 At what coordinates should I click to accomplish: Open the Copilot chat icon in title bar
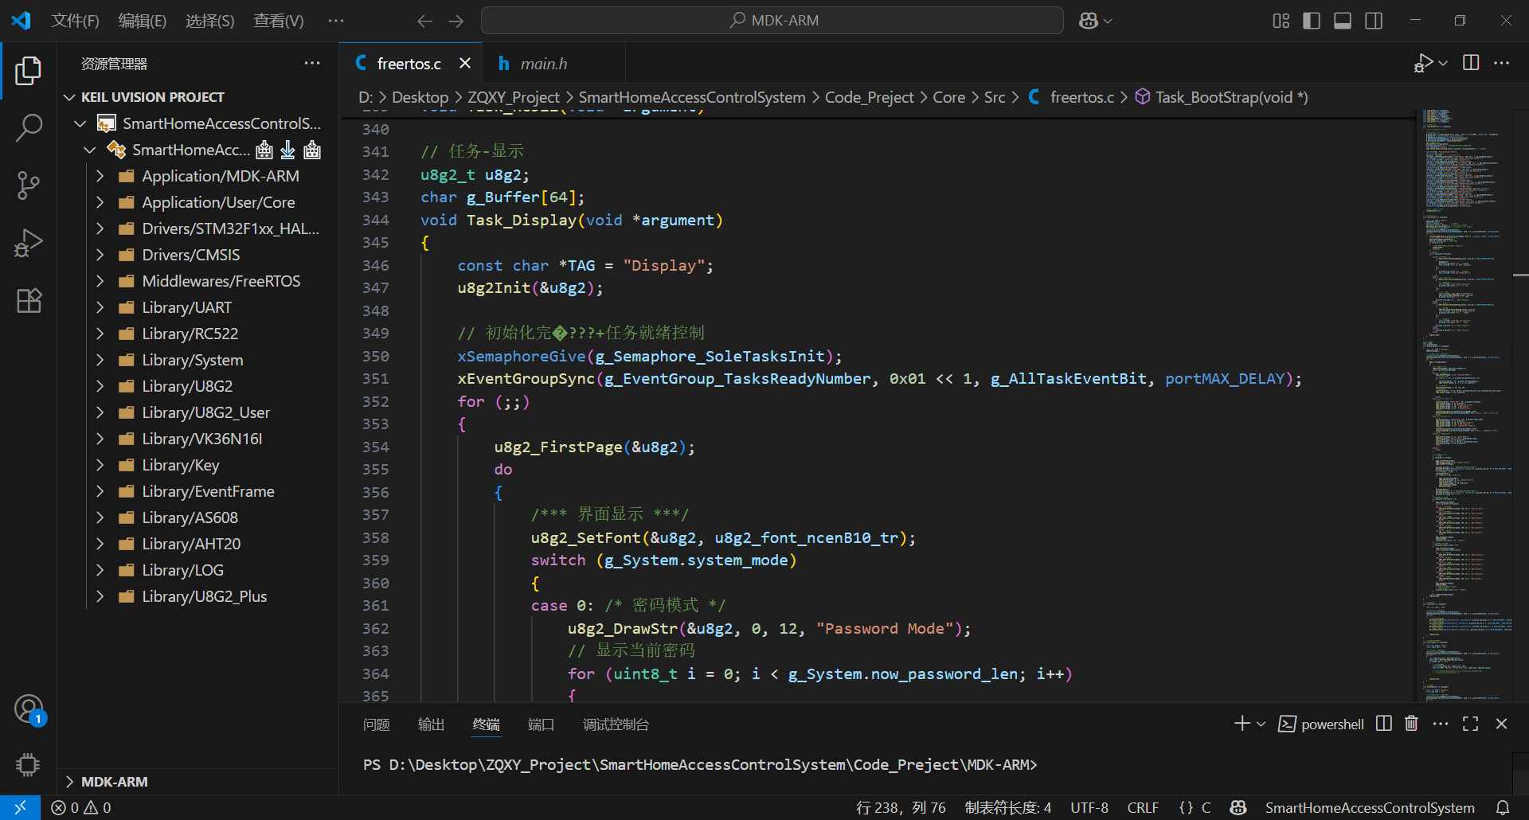[1089, 21]
